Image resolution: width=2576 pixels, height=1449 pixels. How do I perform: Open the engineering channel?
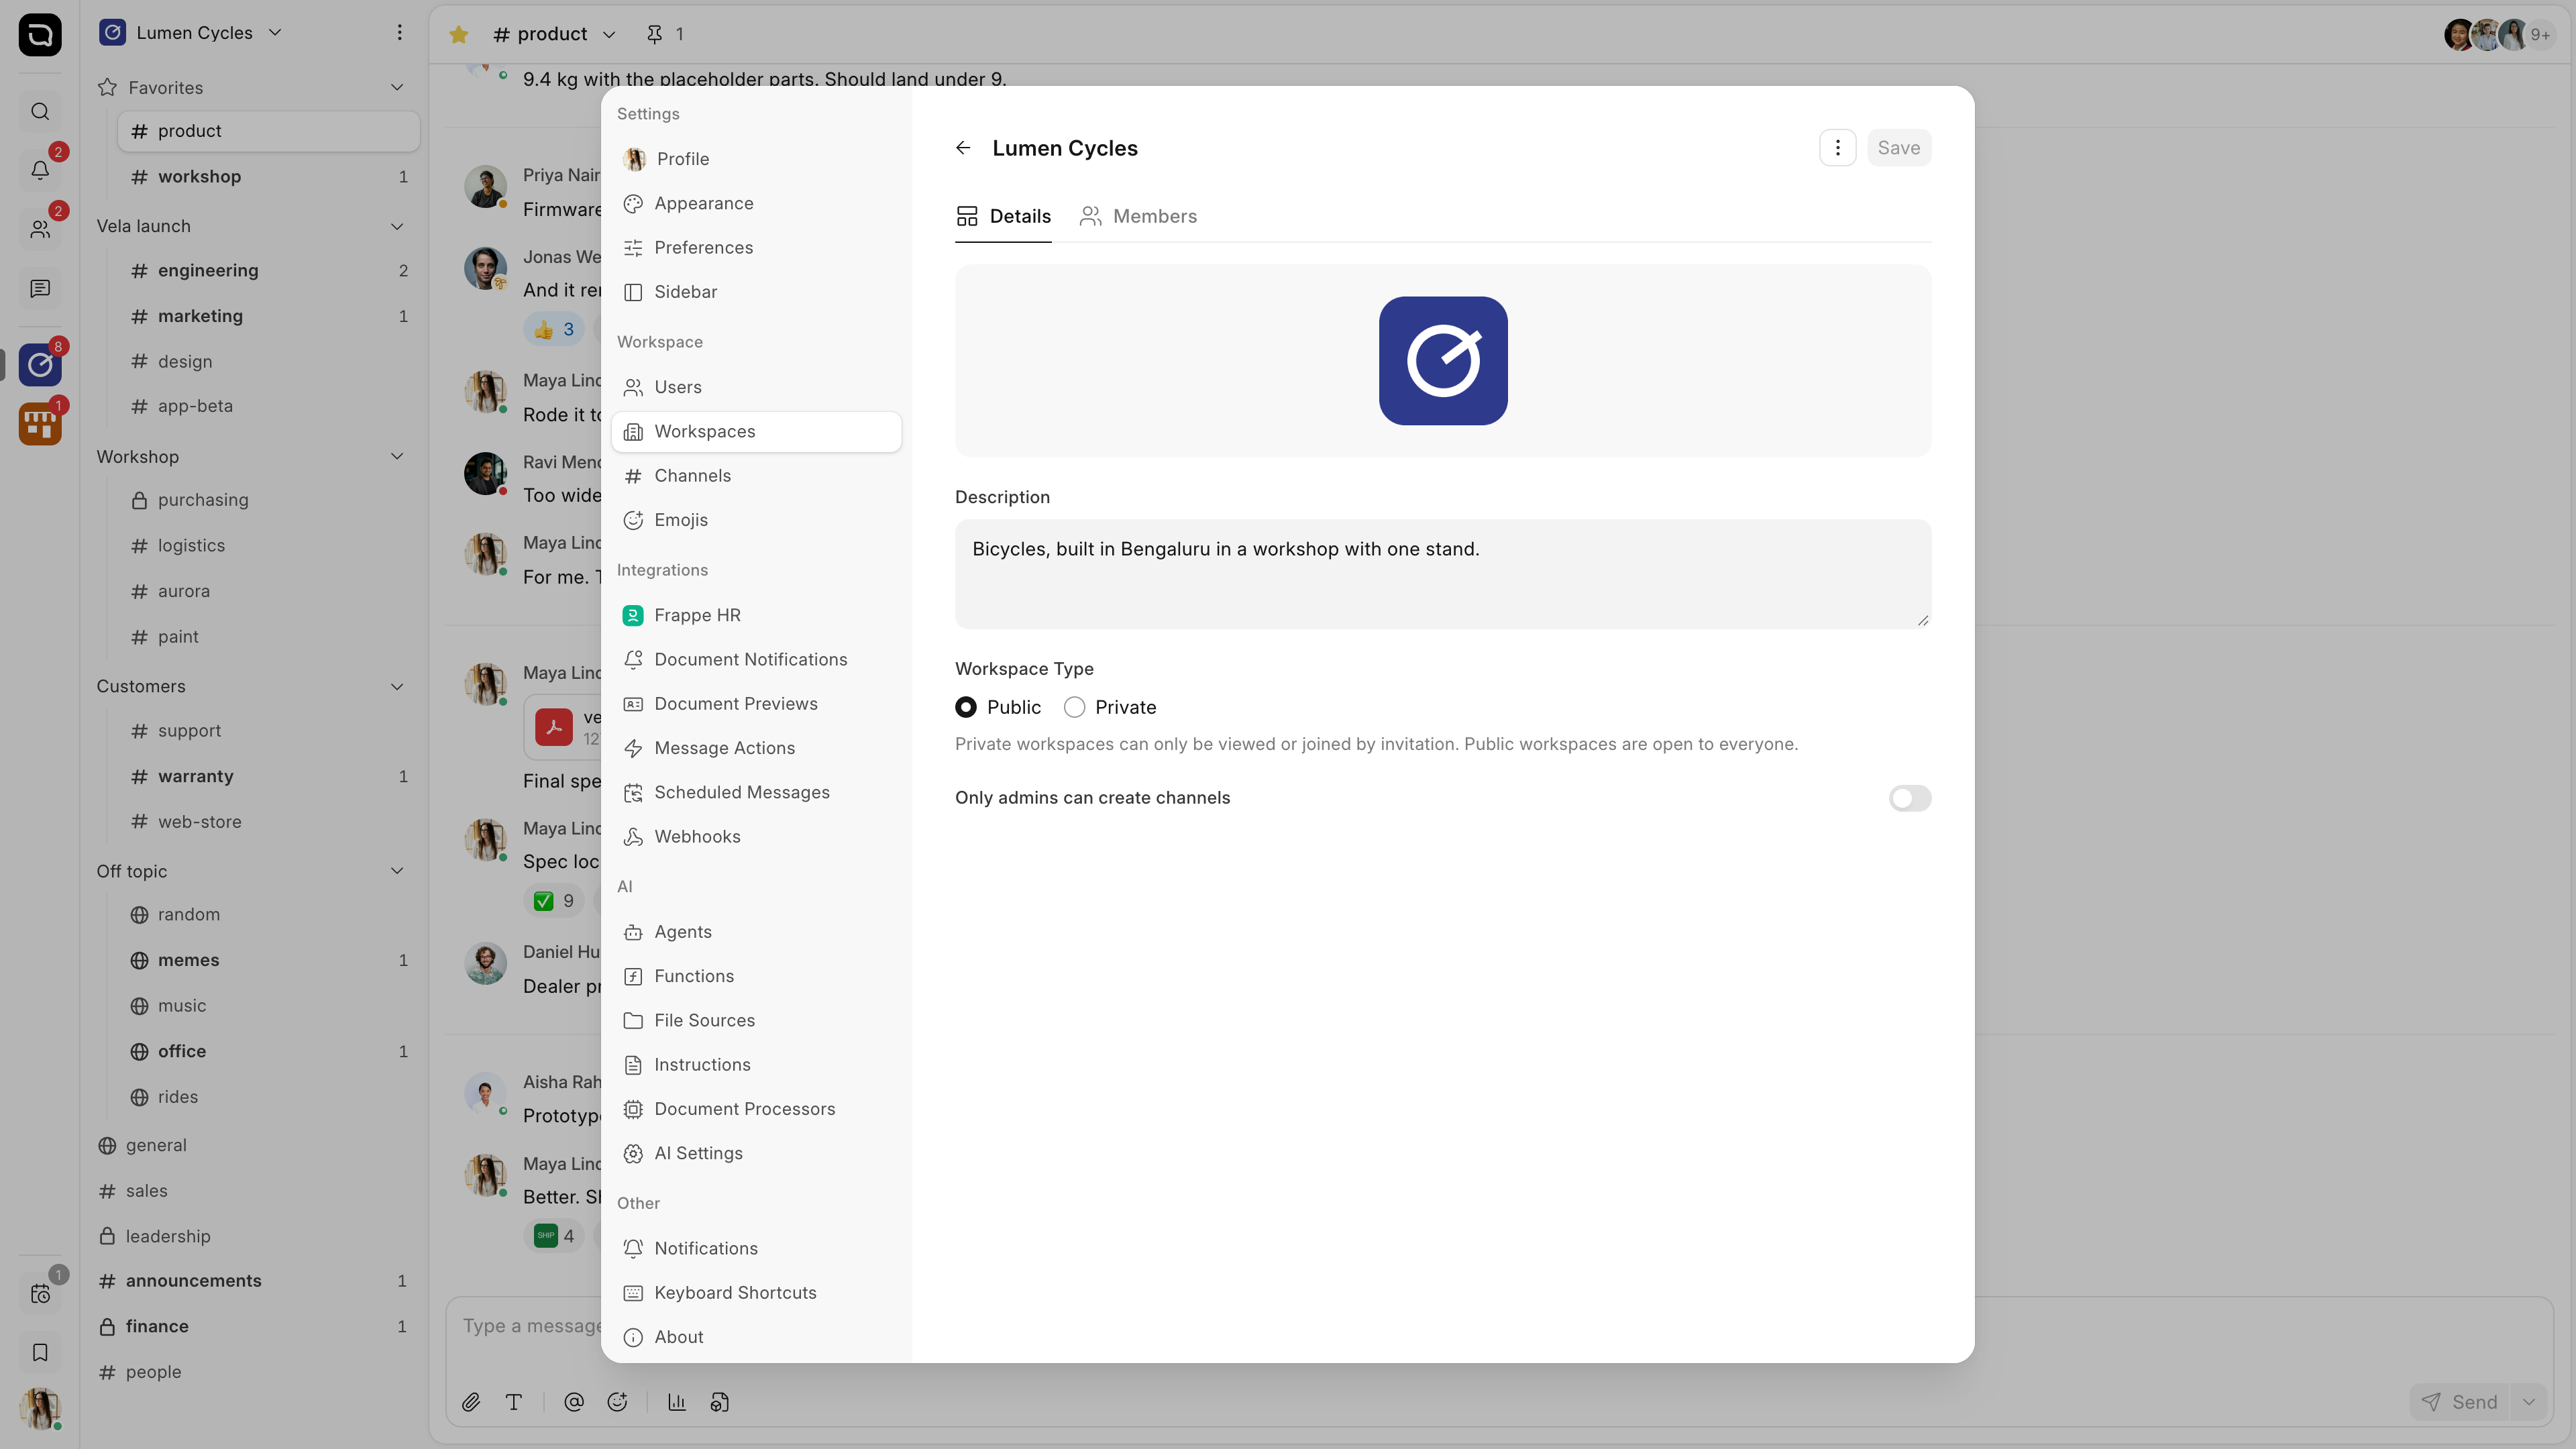tap(268, 270)
